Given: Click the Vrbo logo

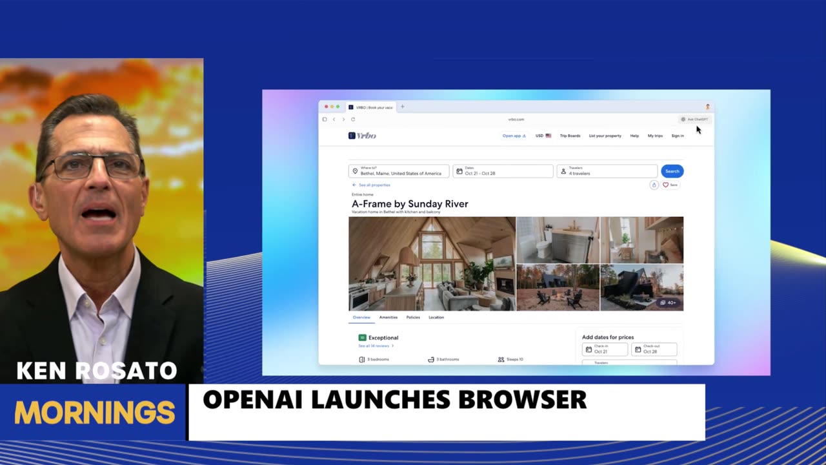Looking at the screenshot, I should [x=362, y=136].
